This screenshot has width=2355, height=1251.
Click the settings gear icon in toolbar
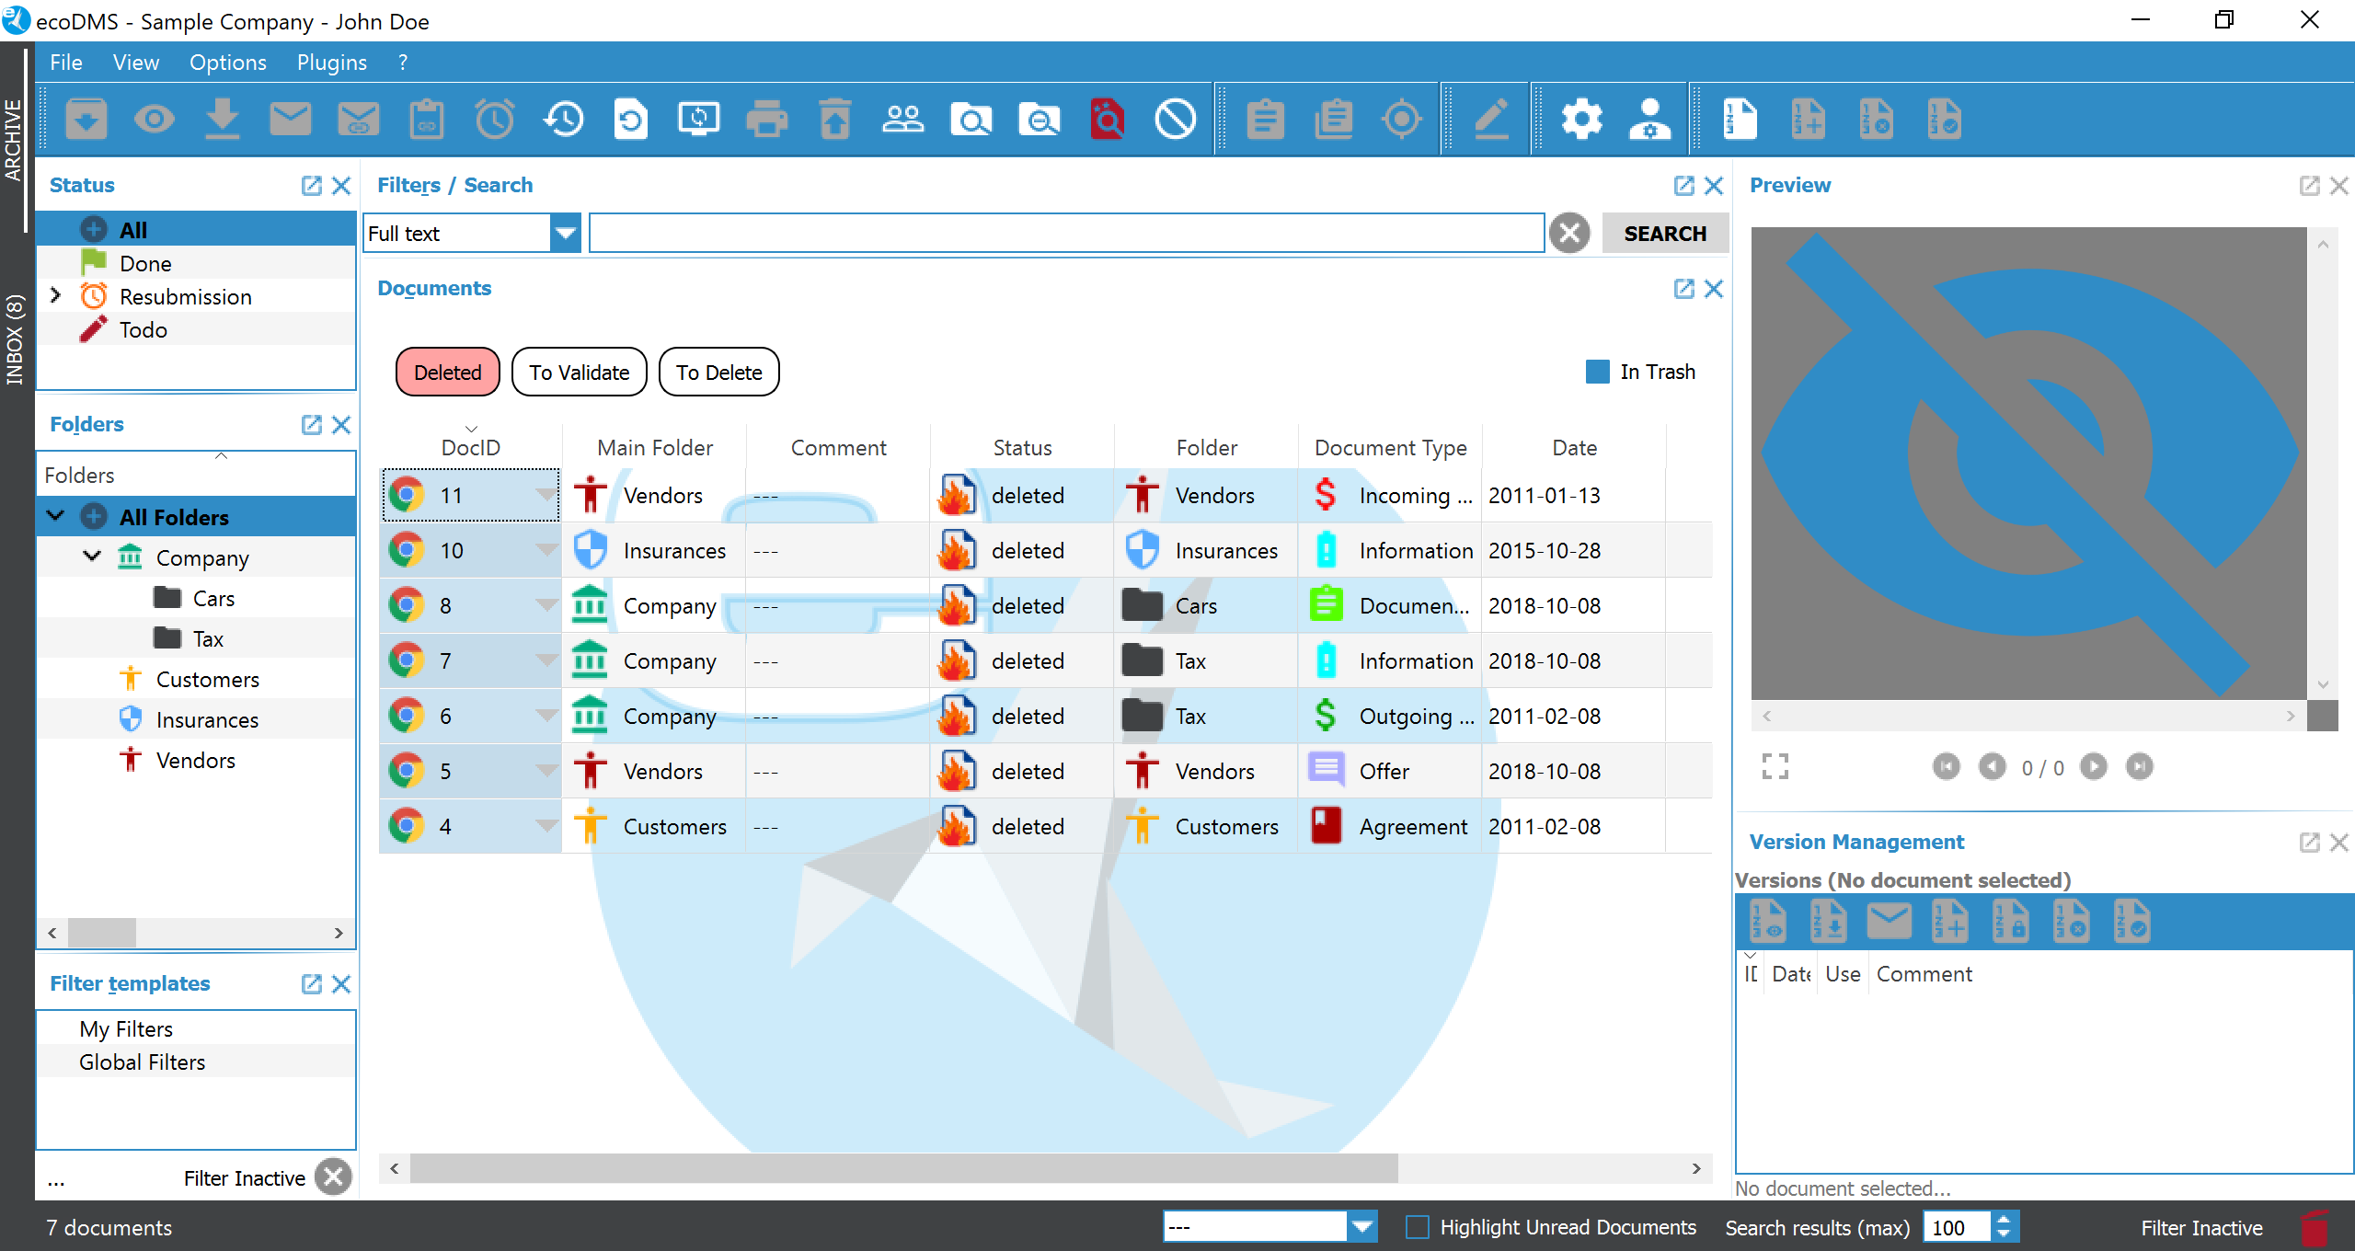[1580, 120]
